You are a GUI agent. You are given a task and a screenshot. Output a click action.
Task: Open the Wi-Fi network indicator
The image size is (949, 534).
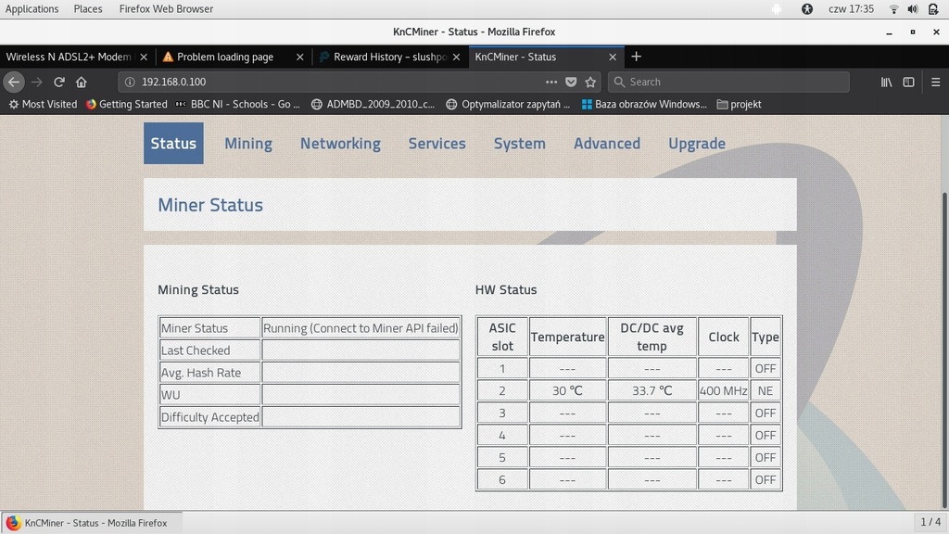[893, 9]
